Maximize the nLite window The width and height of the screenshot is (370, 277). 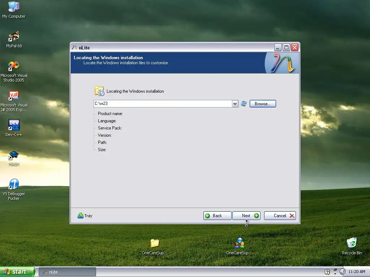286,48
